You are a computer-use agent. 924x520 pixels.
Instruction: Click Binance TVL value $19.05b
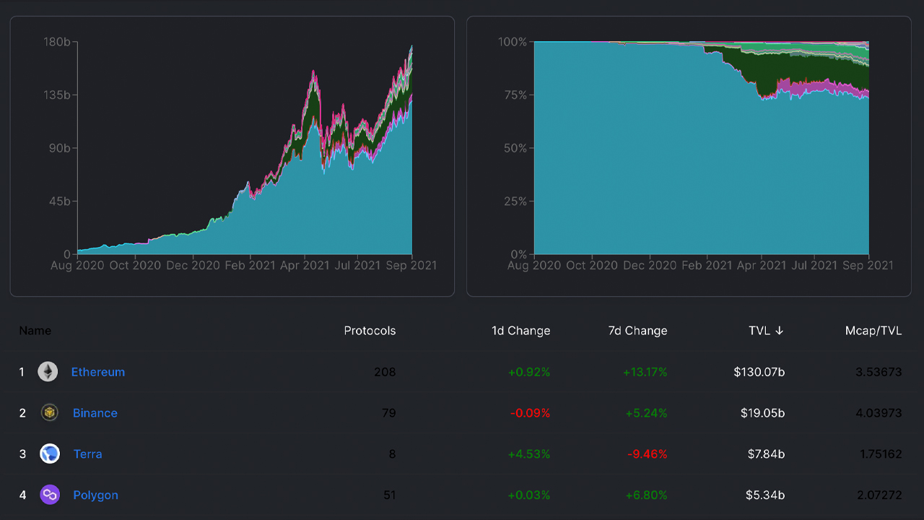pyautogui.click(x=762, y=413)
